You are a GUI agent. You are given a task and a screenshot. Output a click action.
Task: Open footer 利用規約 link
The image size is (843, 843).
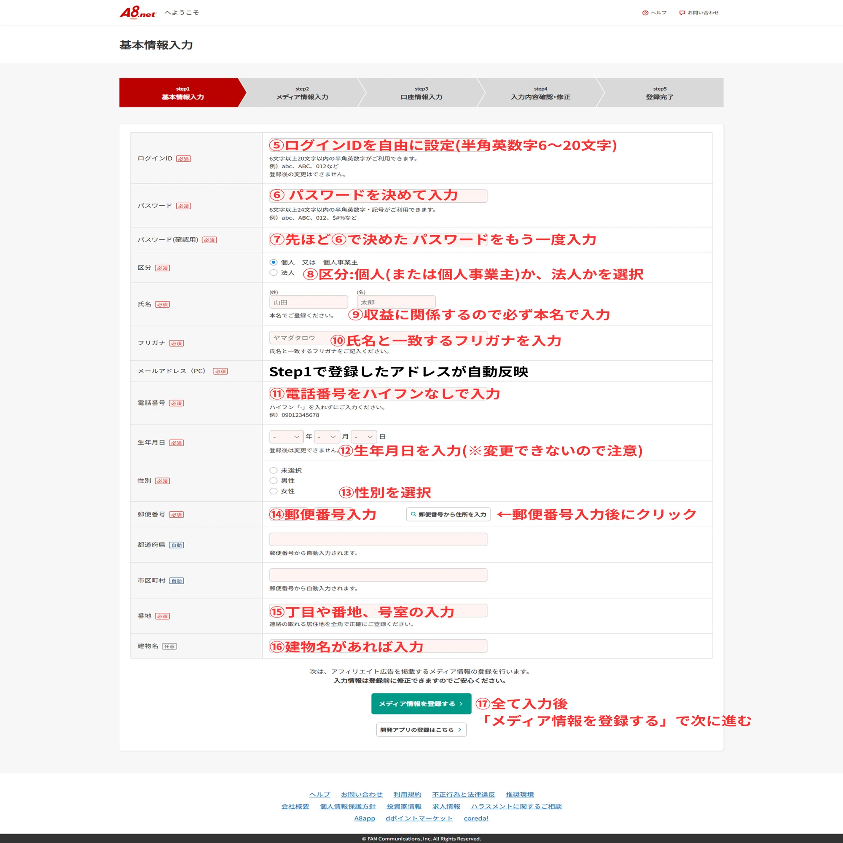pos(407,795)
